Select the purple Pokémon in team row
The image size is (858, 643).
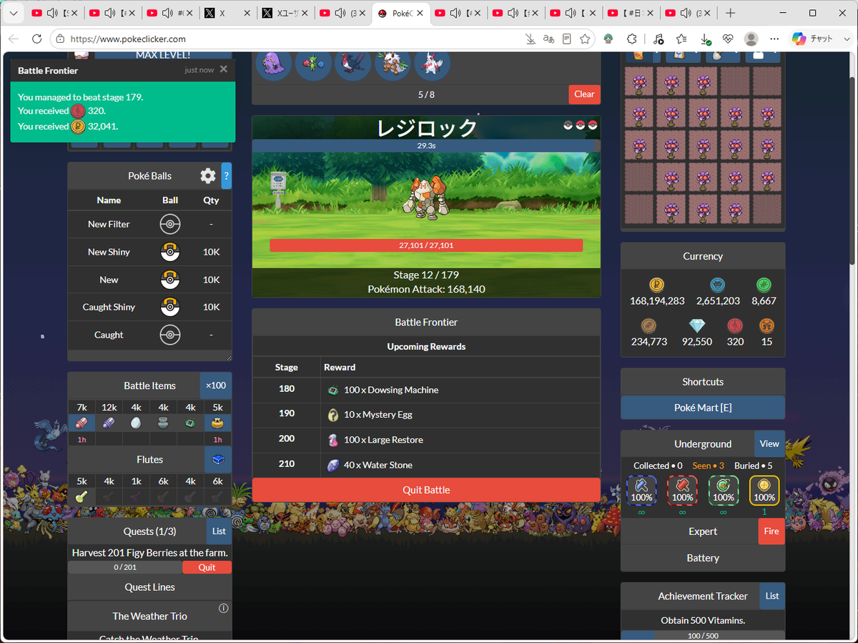(274, 64)
